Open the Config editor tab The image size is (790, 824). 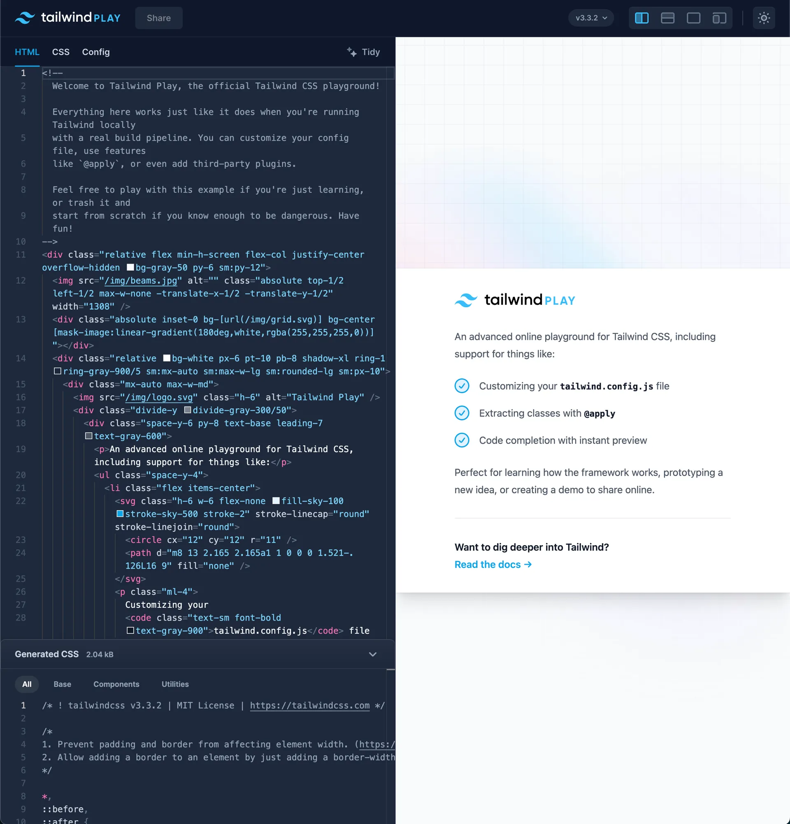[96, 52]
